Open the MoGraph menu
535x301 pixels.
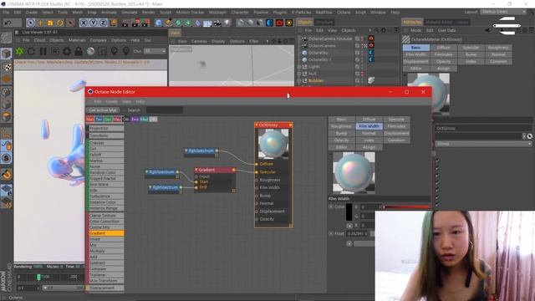pos(217,13)
